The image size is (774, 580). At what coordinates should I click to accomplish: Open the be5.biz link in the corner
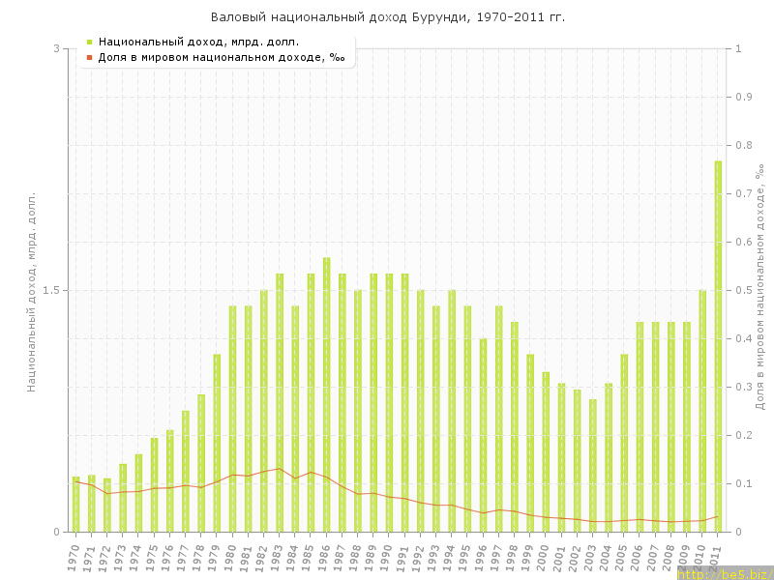pyautogui.click(x=725, y=573)
